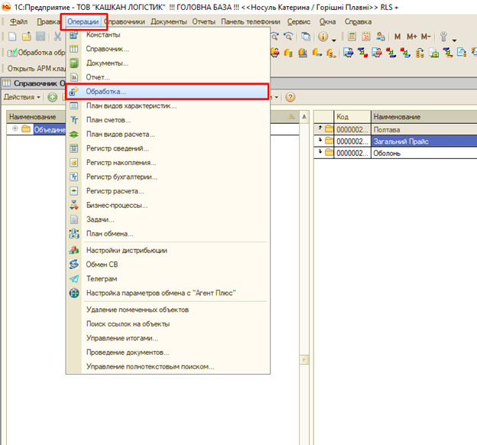The height and width of the screenshot is (445, 477).
Task: Choose Документы... entry in dropdown menu
Action: coord(168,63)
